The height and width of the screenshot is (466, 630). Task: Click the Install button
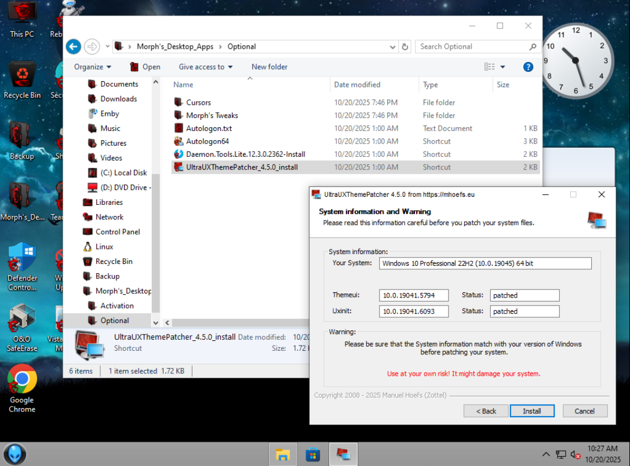532,411
